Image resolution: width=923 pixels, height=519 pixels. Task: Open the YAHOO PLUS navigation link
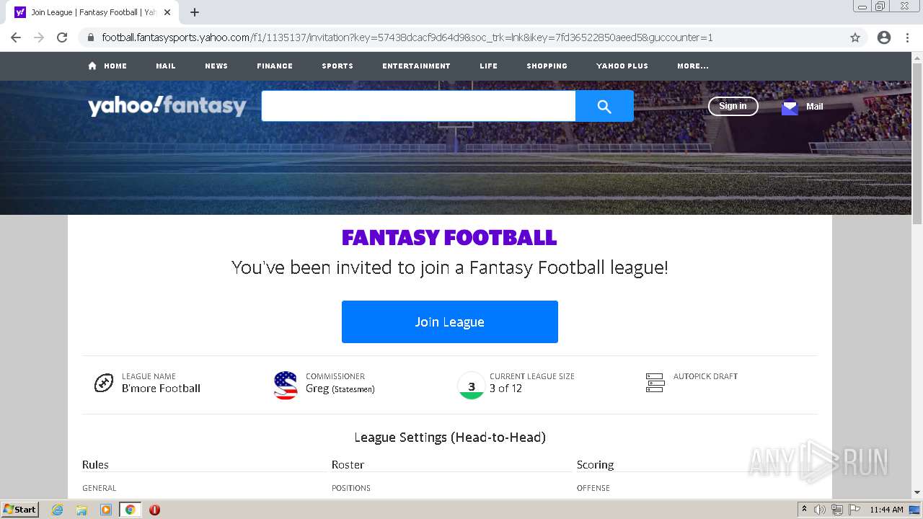[622, 66]
